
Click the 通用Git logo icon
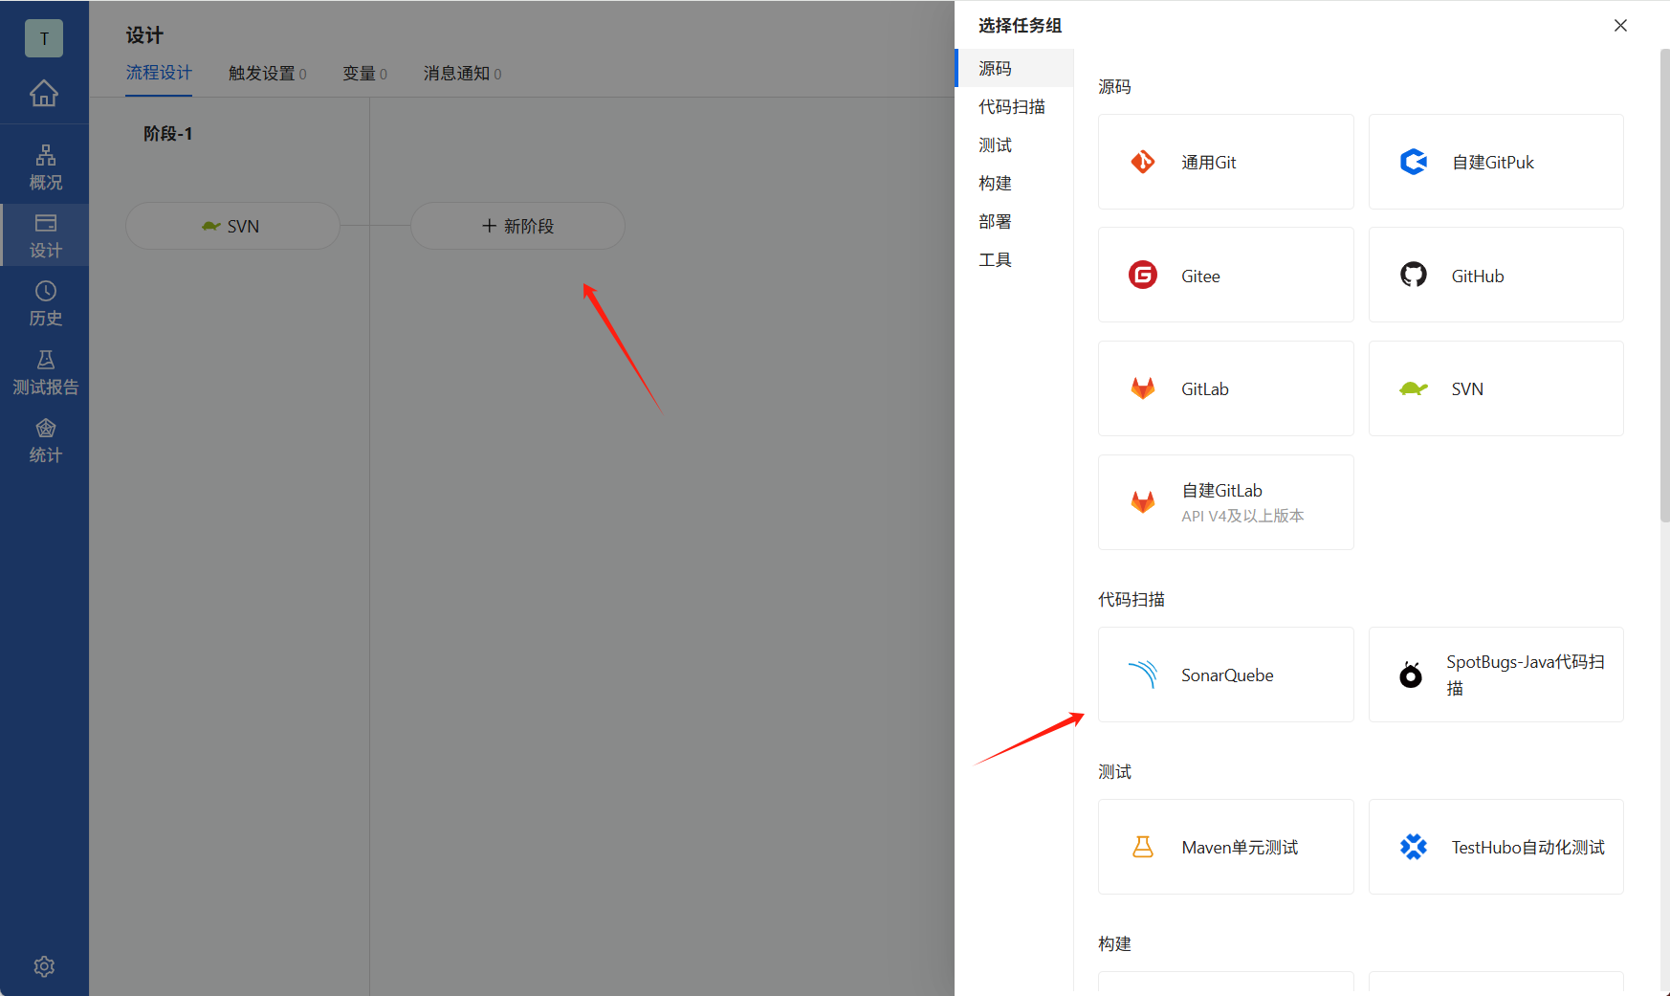1143,162
